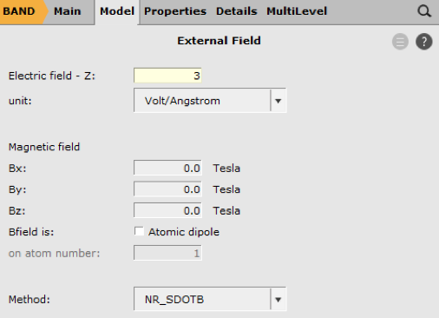This screenshot has width=439, height=318.
Task: Open the MultiLevel menu tab
Action: [x=297, y=11]
